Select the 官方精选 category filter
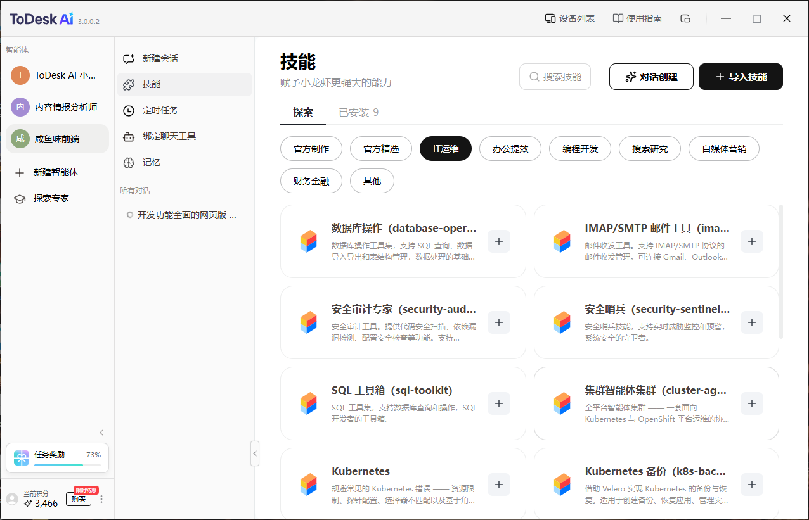Viewport: 809px width, 520px height. (381, 149)
